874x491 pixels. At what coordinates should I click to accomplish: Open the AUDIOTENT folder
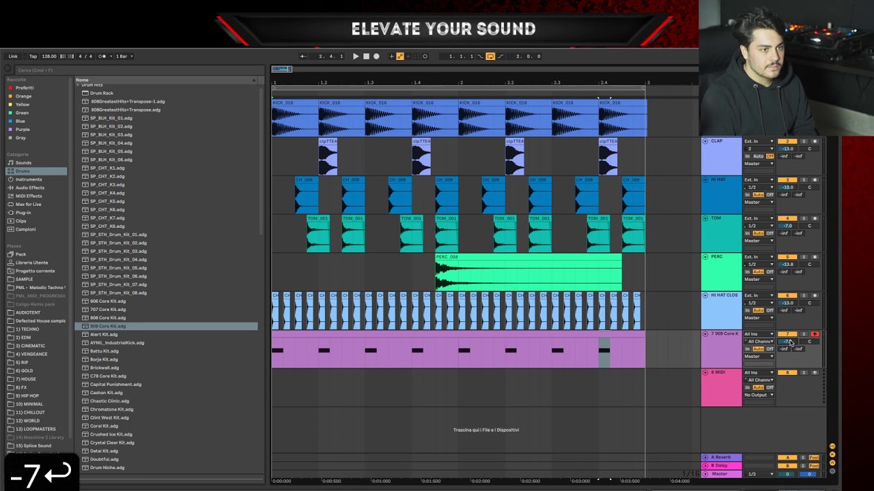(28, 312)
